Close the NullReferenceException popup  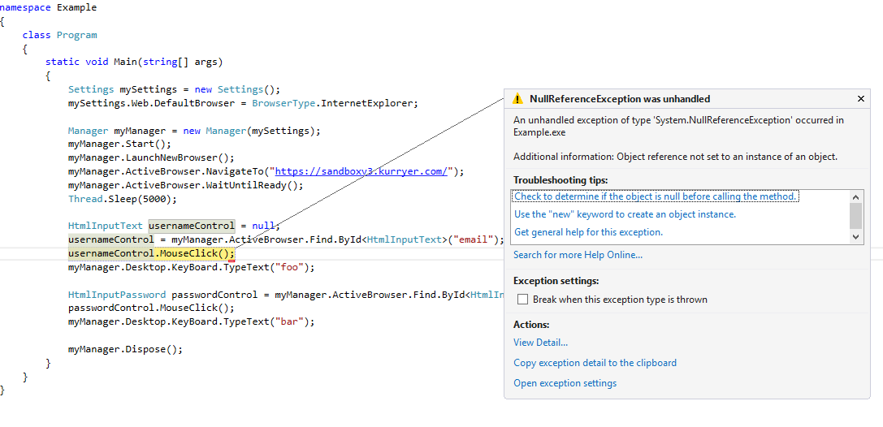[x=861, y=99]
